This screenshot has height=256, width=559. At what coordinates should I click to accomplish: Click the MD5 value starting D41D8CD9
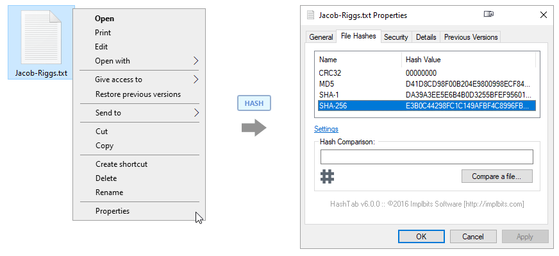[x=468, y=84]
